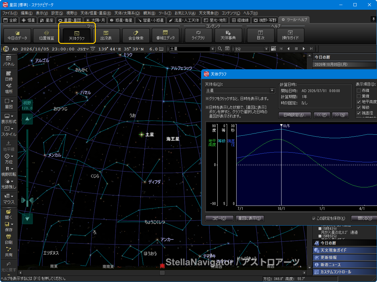
Task: Open the 天文現象ガイド panel section
Action: (344, 250)
